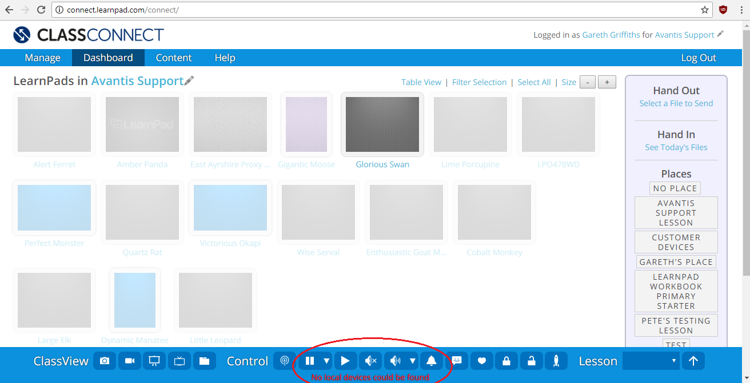
Task: Select the Wise Serval device thumbnail
Action: click(x=318, y=212)
